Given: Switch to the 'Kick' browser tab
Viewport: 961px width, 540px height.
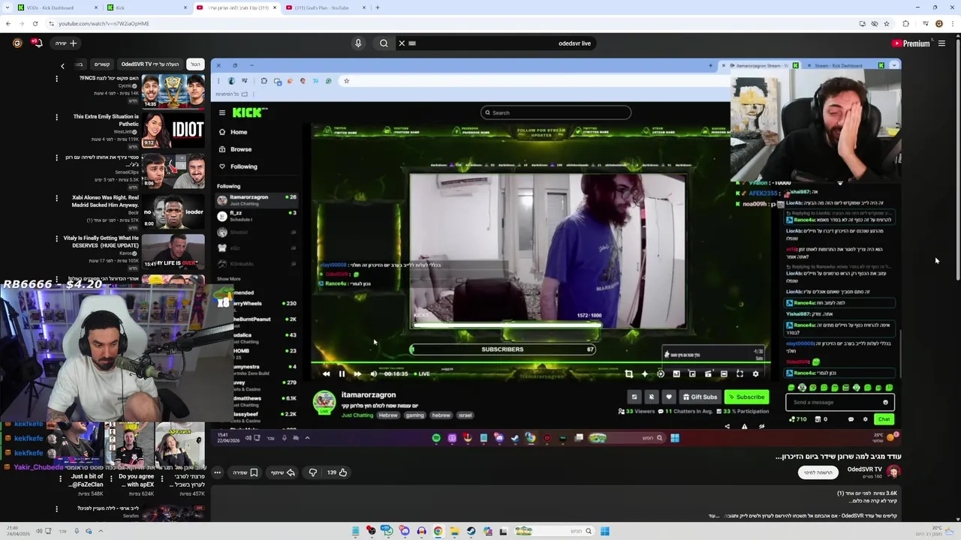Looking at the screenshot, I should 146,7.
